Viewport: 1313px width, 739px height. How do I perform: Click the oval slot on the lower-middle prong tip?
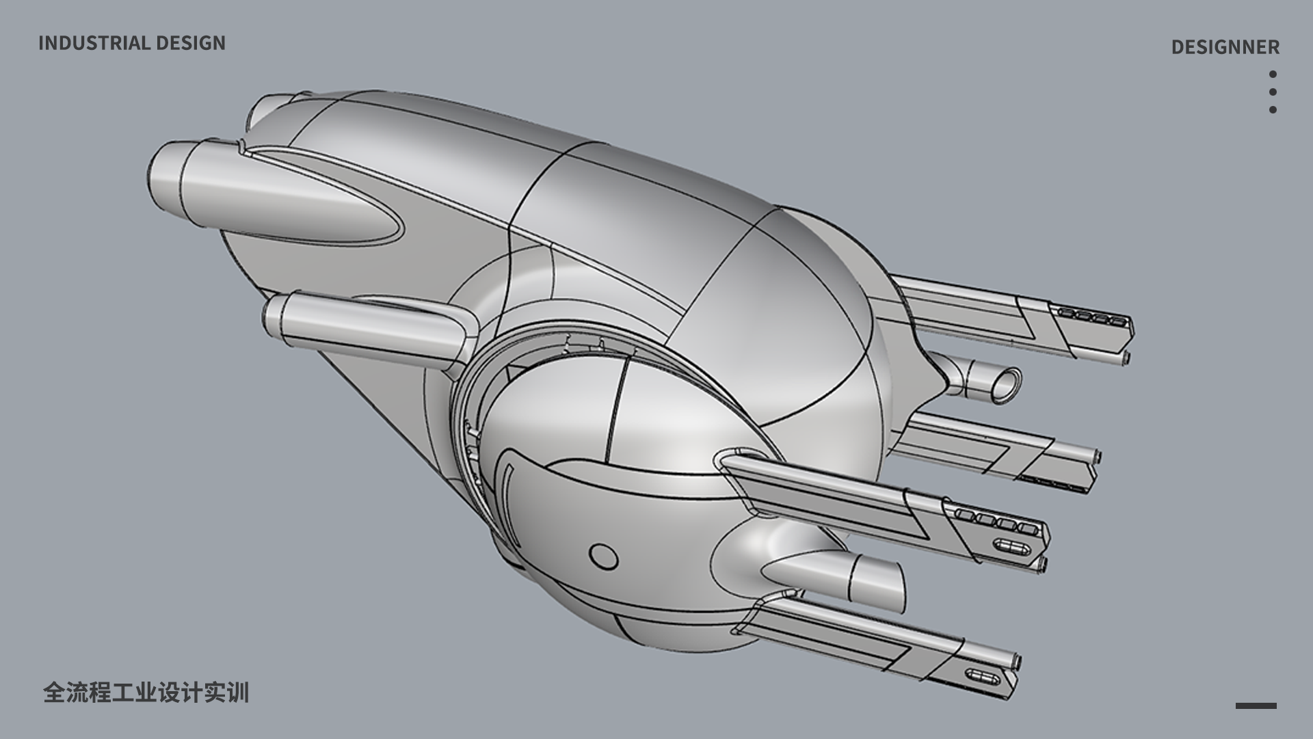[x=1011, y=546]
